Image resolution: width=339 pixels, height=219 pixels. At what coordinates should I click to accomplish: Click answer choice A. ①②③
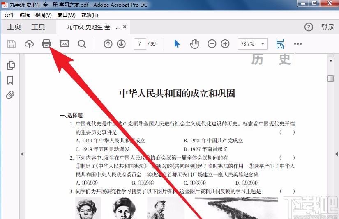[x=87, y=183]
